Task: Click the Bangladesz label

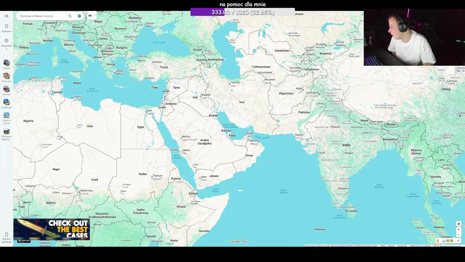Action: (391, 139)
